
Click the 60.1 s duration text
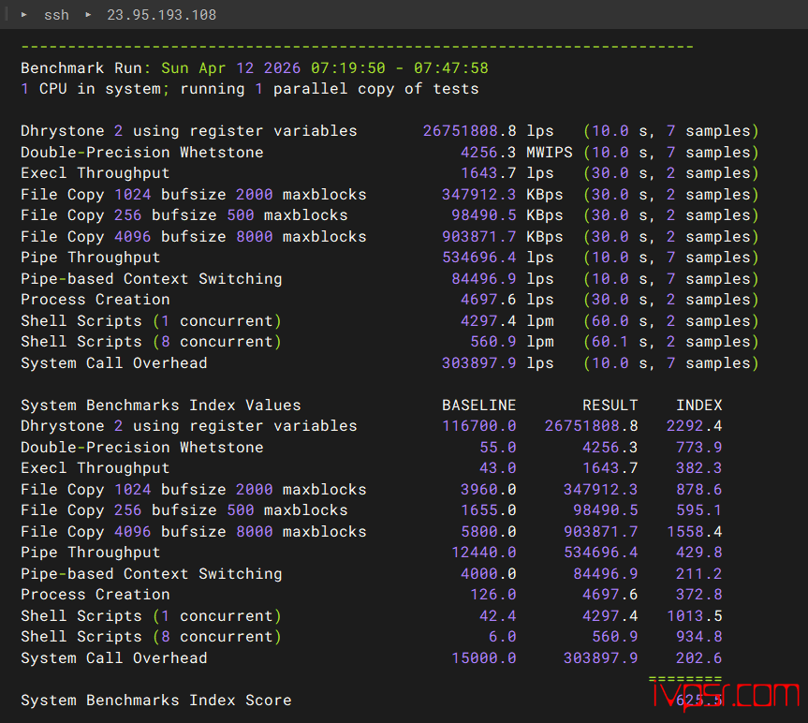click(624, 342)
